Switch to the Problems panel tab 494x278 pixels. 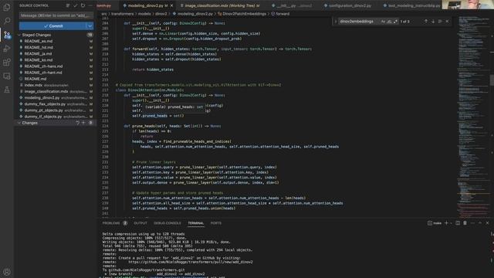(111, 223)
